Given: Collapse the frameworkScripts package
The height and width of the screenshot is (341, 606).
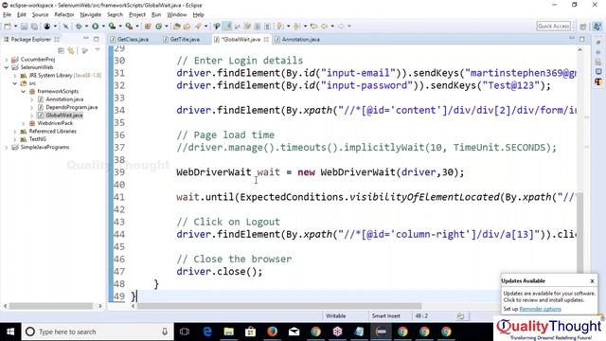Looking at the screenshot, I should tap(23, 91).
